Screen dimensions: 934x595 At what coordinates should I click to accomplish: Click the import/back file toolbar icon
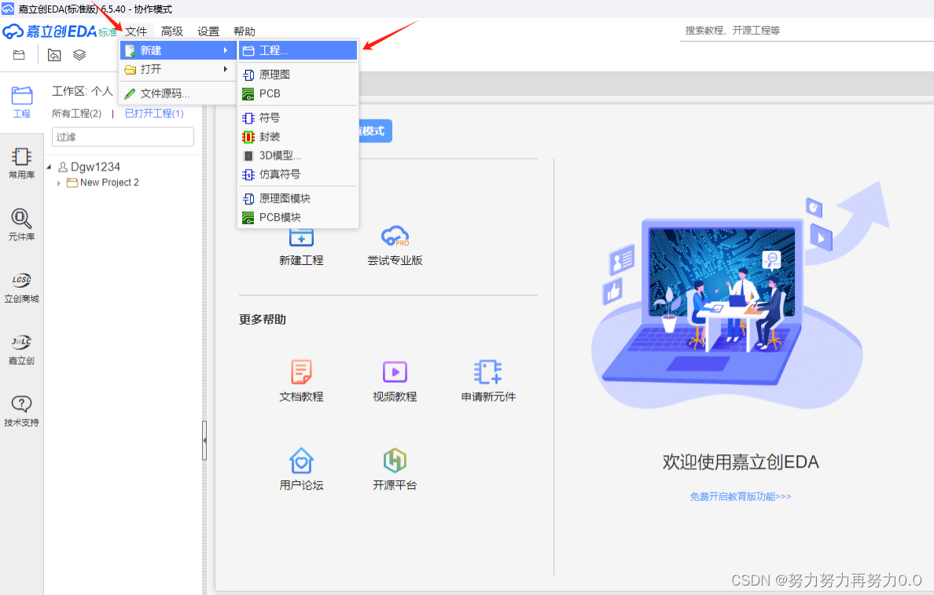54,55
